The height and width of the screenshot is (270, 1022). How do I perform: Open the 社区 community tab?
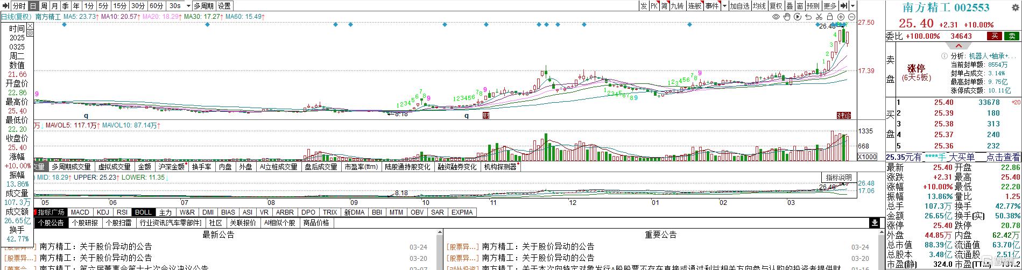[216, 223]
